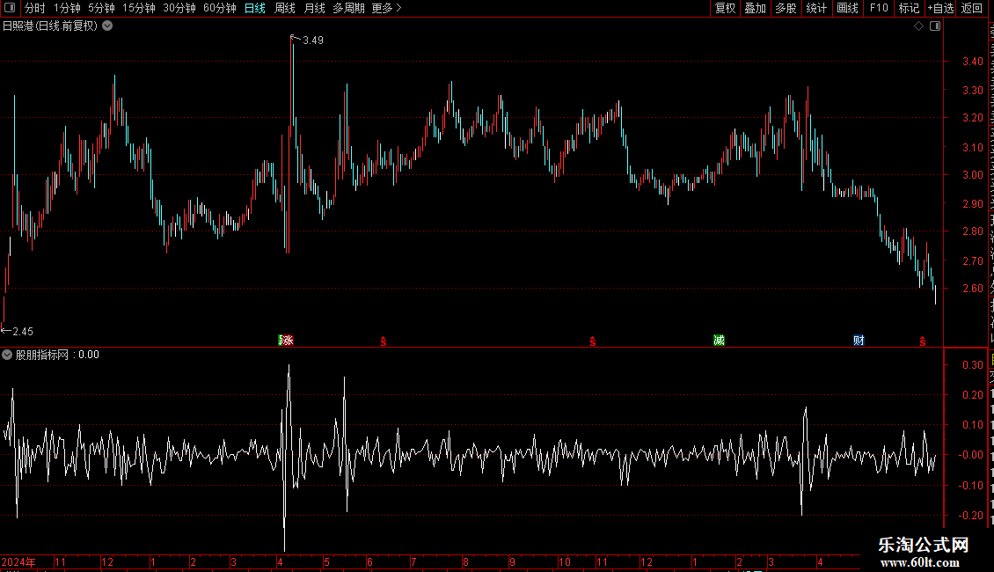Select the 60分钟 period
The width and height of the screenshot is (994, 572).
(x=220, y=8)
